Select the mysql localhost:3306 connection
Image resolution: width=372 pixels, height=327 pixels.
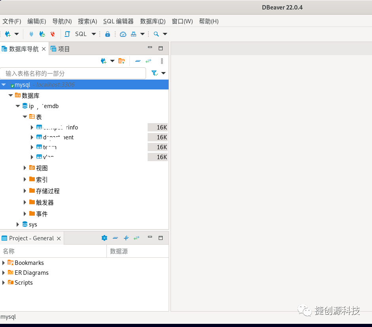[x=84, y=84]
